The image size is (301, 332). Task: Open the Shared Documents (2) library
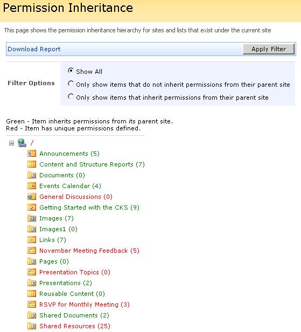[74, 315]
